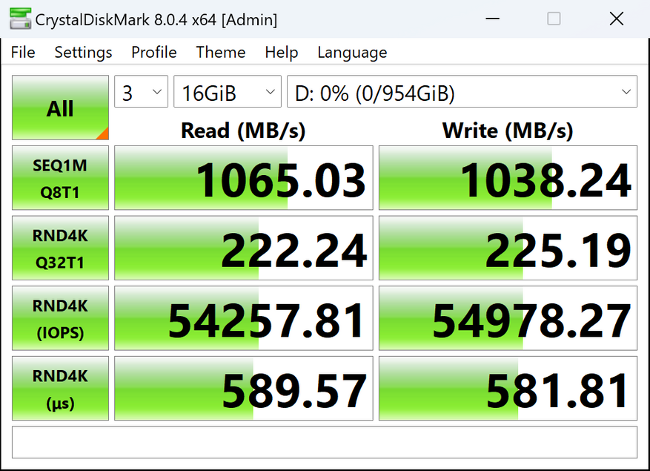Open the Profile menu
650x471 pixels.
[x=154, y=52]
